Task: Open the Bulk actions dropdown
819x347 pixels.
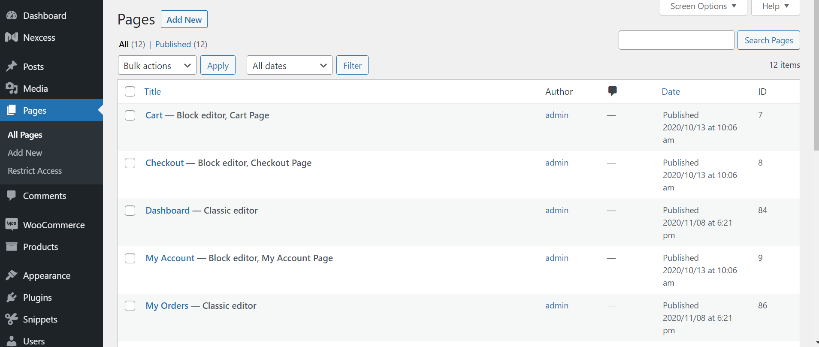Action: (x=157, y=65)
